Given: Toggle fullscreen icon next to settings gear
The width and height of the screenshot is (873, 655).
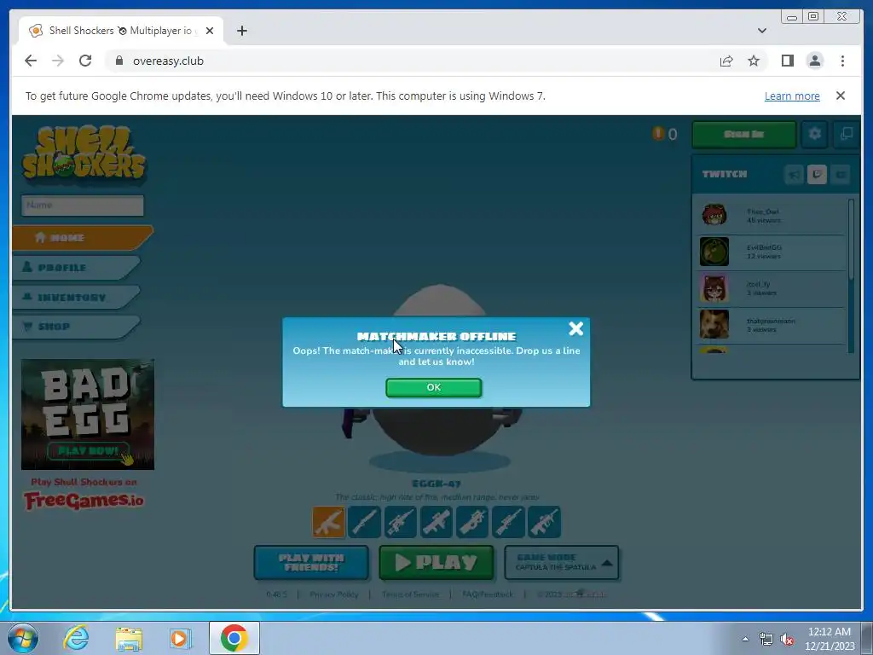Looking at the screenshot, I should 847,134.
